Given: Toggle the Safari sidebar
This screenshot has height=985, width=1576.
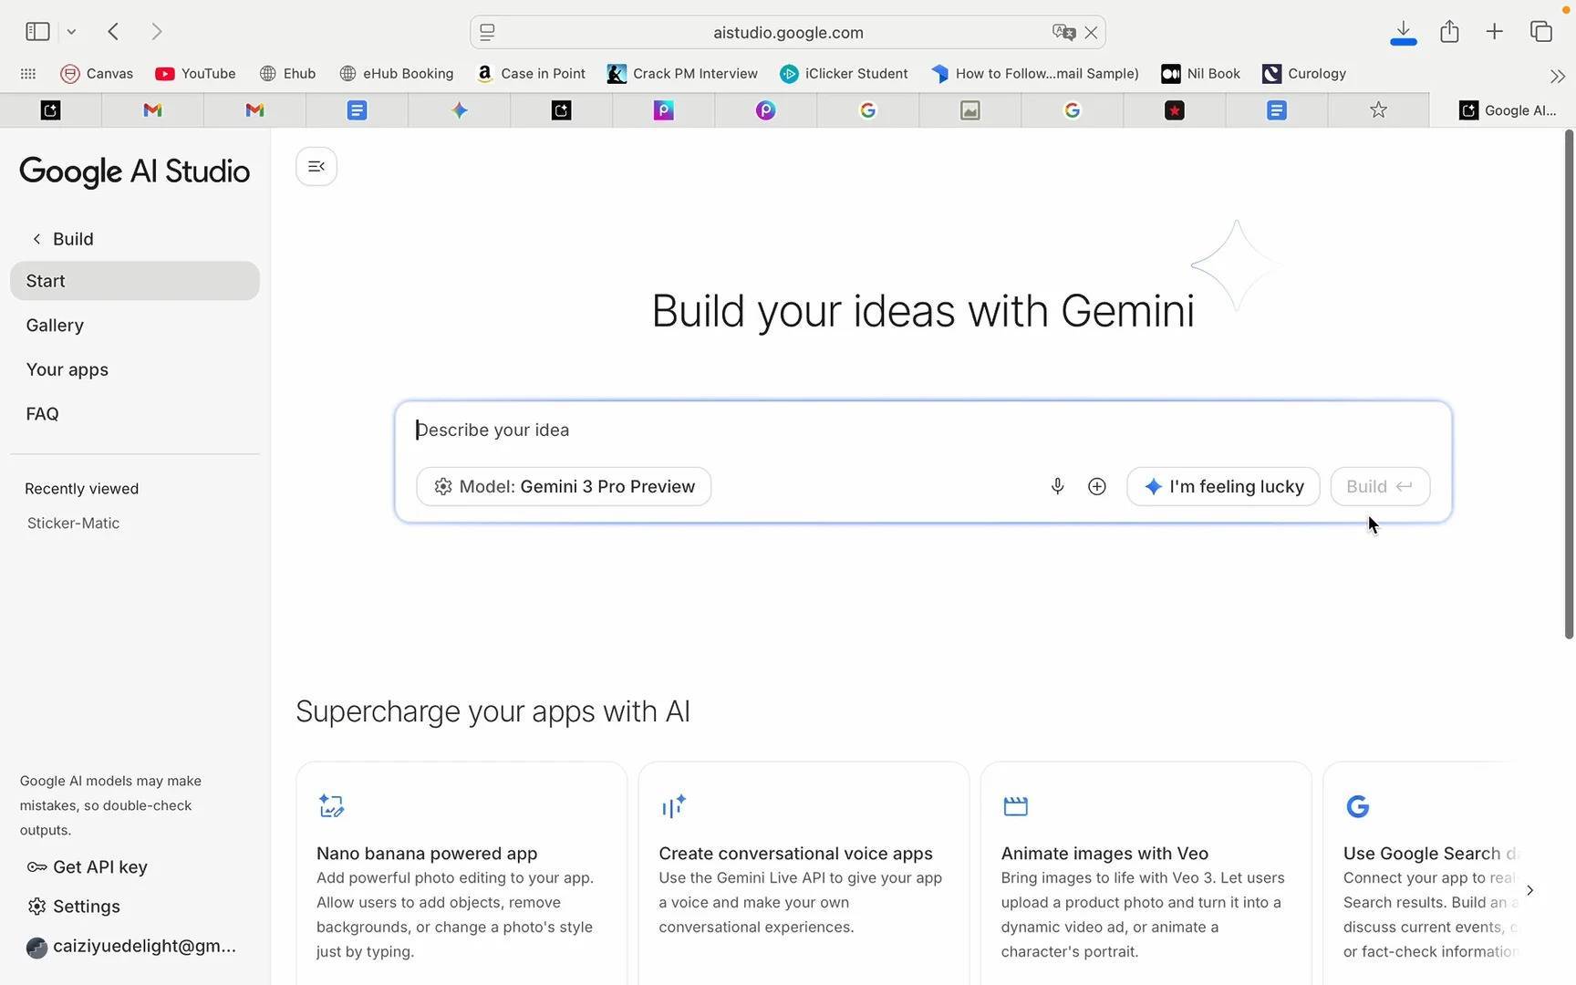Looking at the screenshot, I should [x=37, y=32].
